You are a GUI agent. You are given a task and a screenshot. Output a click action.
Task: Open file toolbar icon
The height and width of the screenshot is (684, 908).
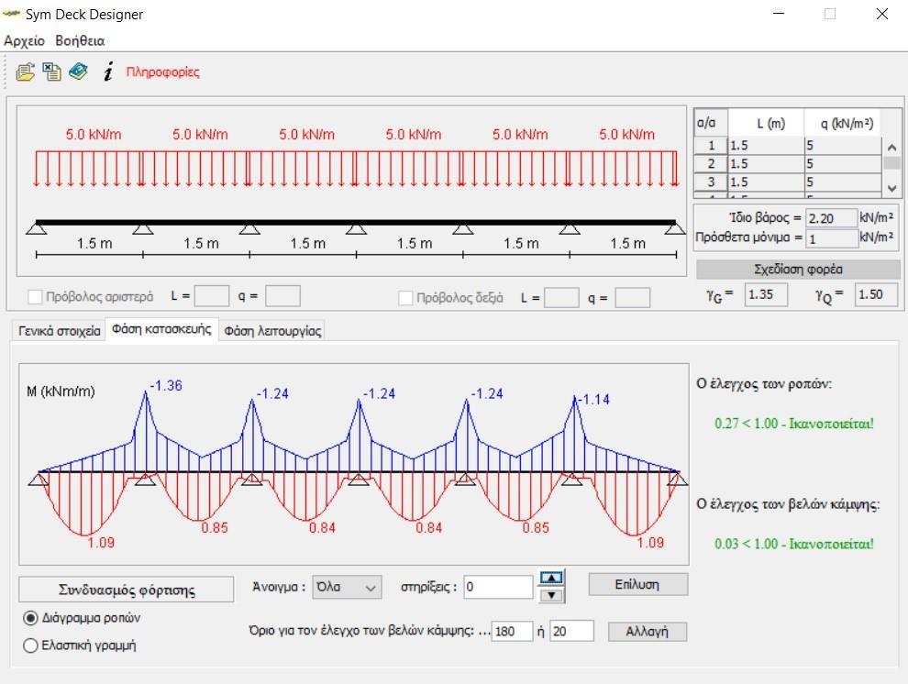(x=25, y=72)
